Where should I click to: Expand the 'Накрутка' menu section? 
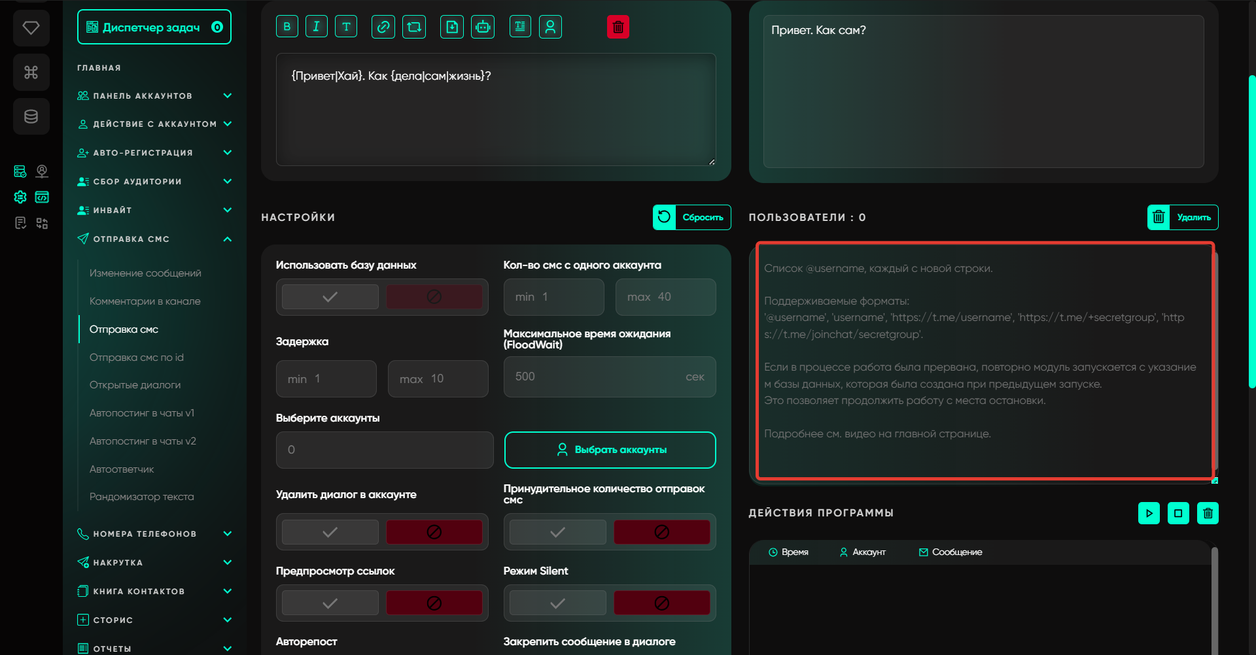click(228, 562)
